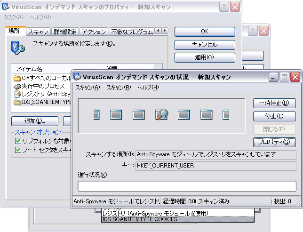Viewport: 303px width, 232px height.
Task: Click the chip icon next to 実行中のプロセス
Action: (x=17, y=87)
